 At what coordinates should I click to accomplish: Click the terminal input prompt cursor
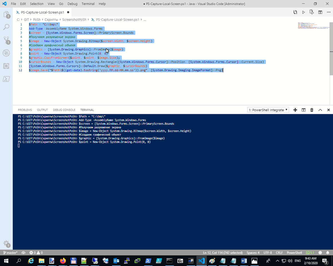pyautogui.click(x=19, y=145)
